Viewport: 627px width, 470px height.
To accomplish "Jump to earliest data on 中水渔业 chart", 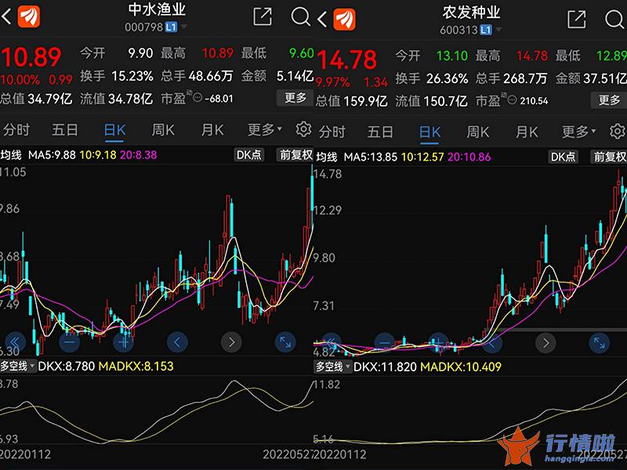I will (14, 342).
